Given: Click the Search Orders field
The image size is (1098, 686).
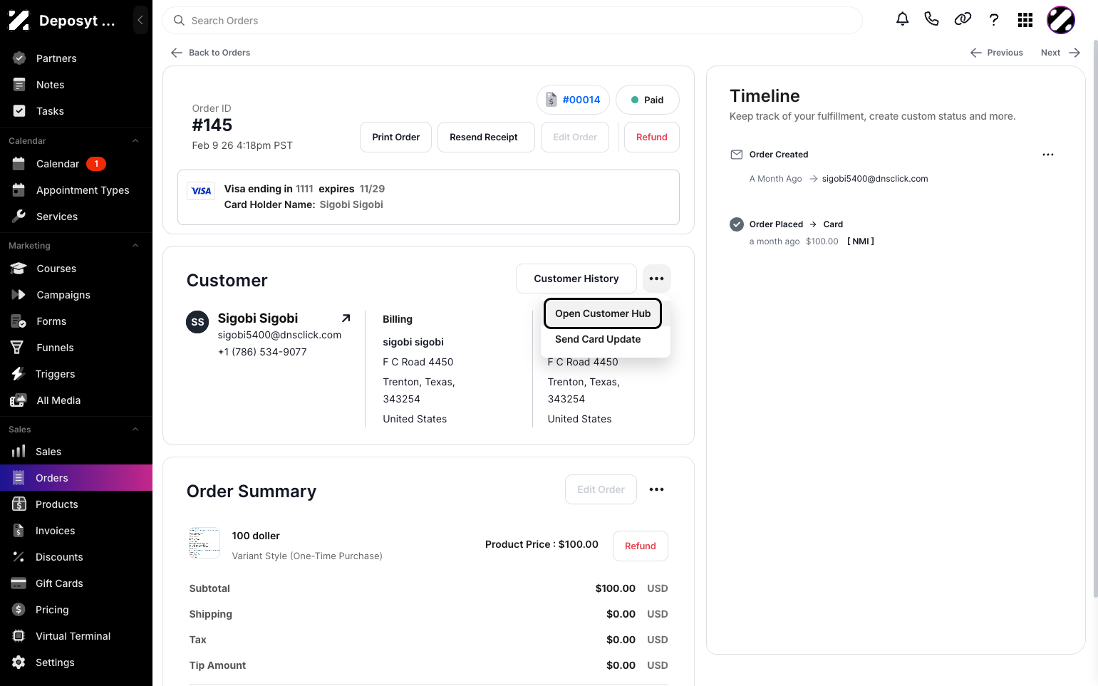Looking at the screenshot, I should [x=512, y=21].
